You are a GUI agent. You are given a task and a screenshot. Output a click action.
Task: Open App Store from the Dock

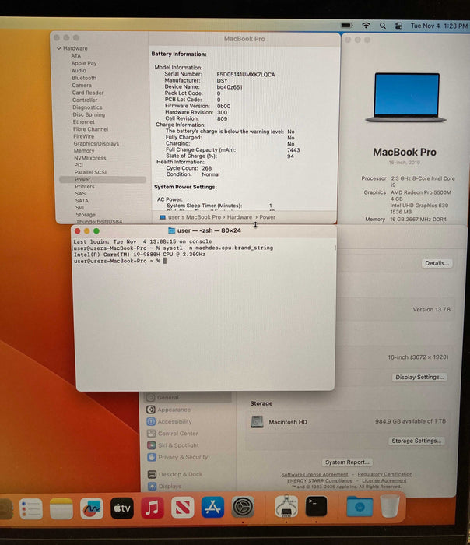212,508
